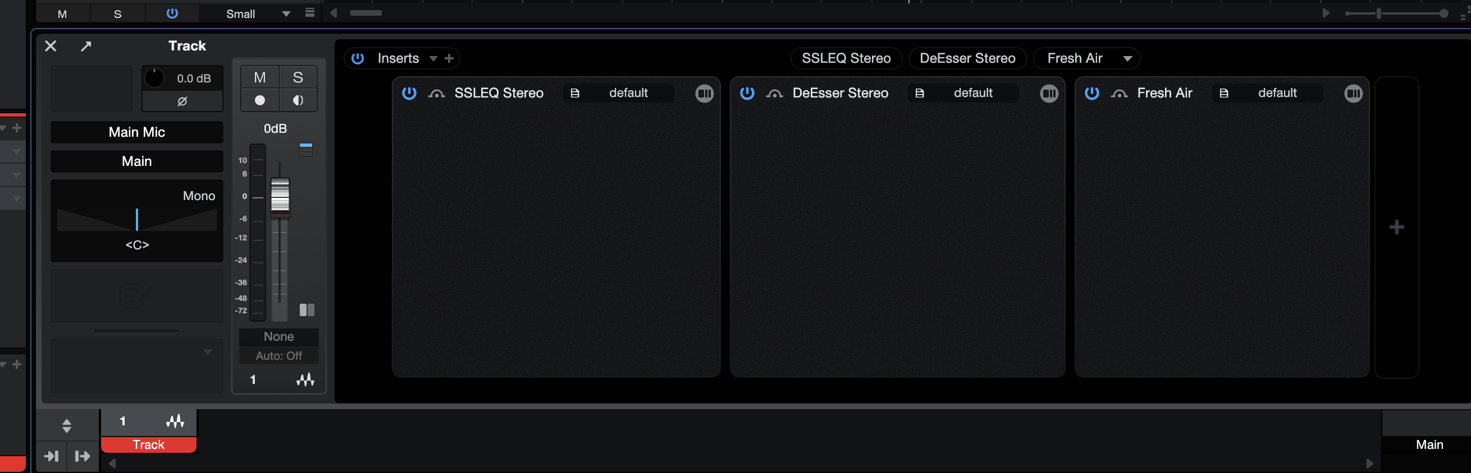Select the Fresh Air tab

[1075, 58]
